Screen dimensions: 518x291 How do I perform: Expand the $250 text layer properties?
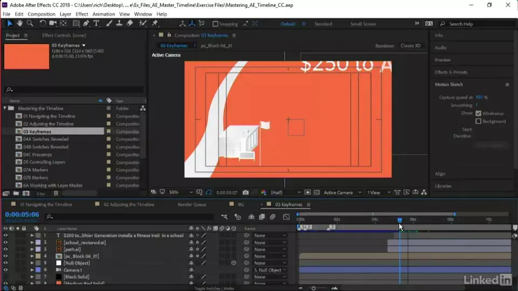(x=32, y=235)
